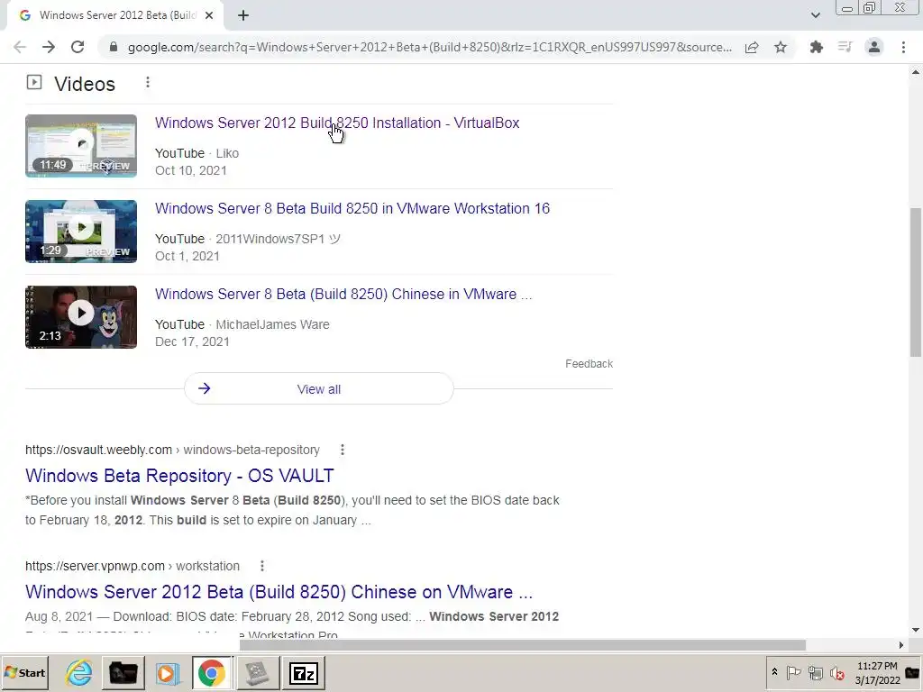Open Chrome three-dot menu
Viewport: 923px width, 692px height.
tap(903, 47)
